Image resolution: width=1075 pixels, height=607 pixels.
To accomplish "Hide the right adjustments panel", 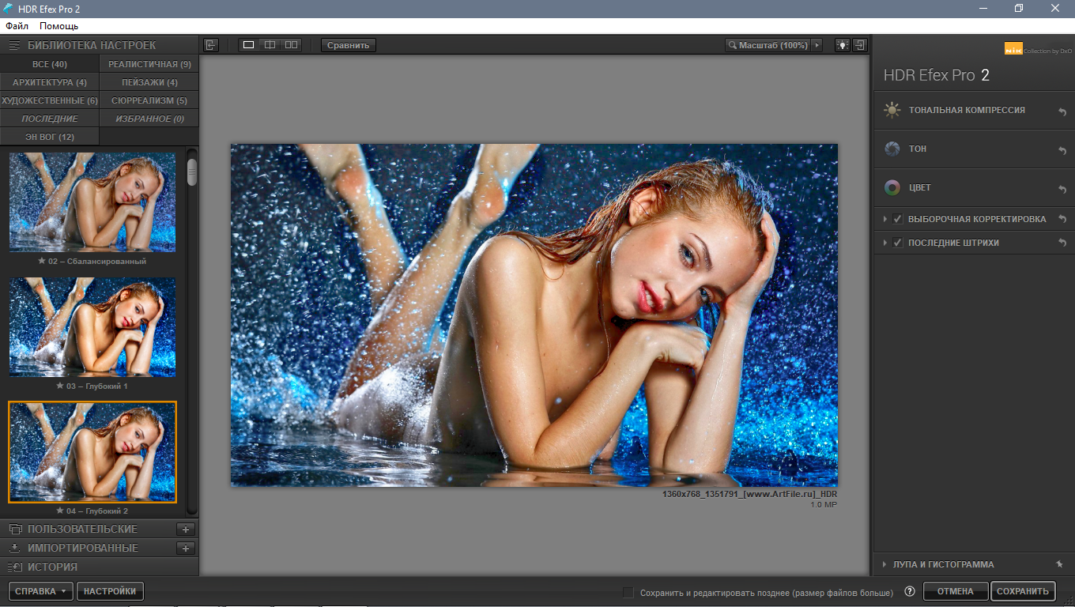I will (860, 45).
